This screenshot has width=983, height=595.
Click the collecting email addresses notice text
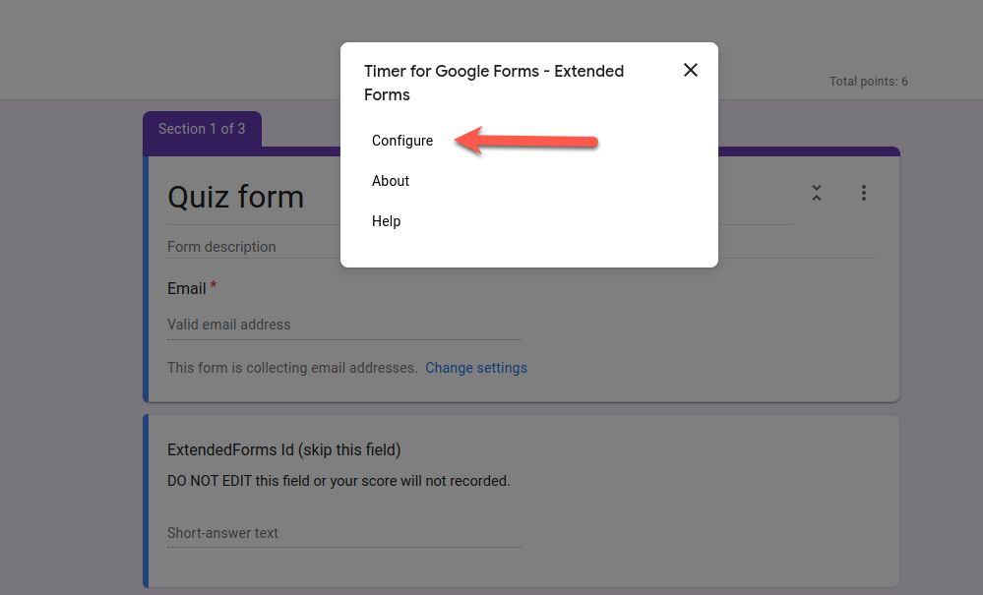point(292,368)
